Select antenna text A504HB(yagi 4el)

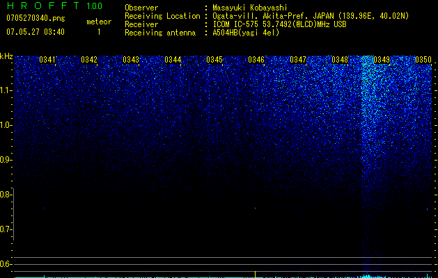246,33
